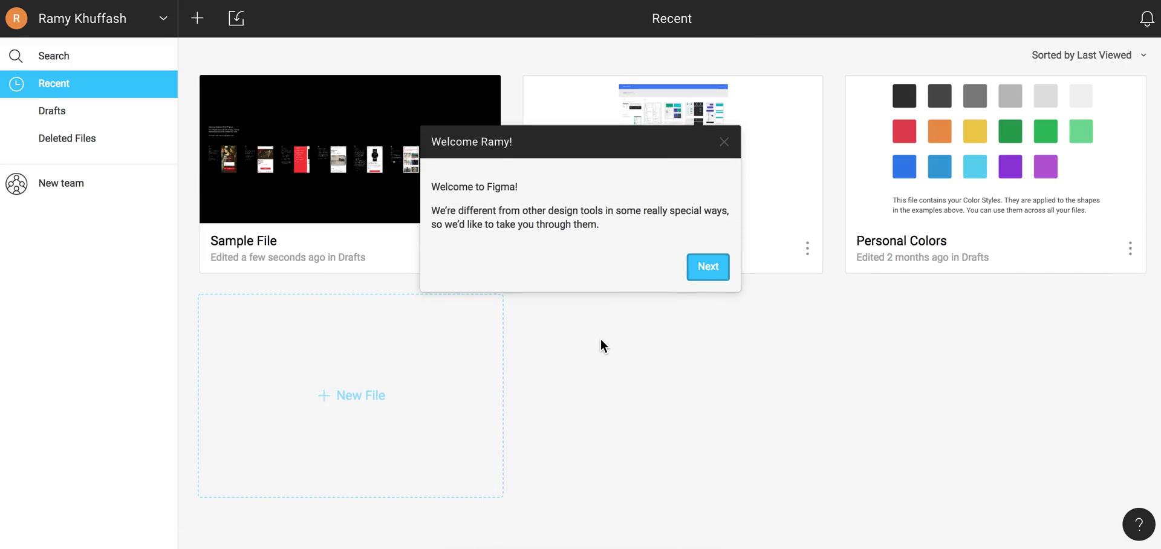
Task: Open the Sorted by Last Viewed dropdown
Action: [x=1088, y=54]
